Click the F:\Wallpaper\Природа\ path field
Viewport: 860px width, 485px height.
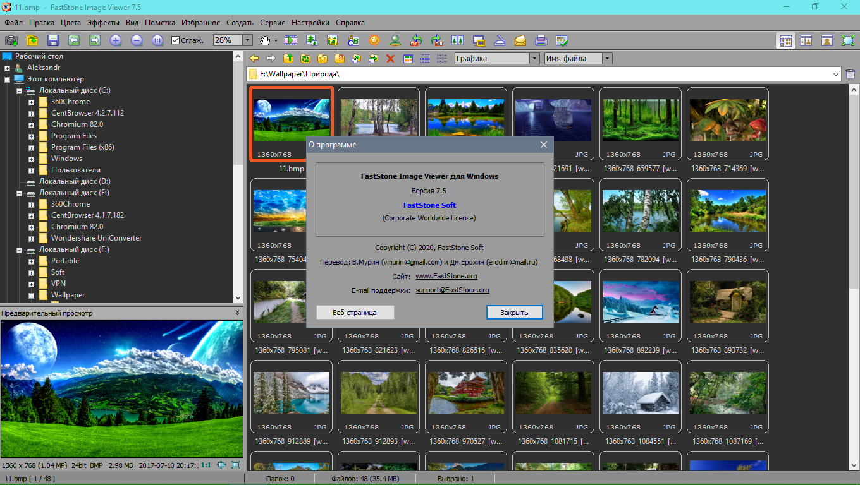coord(544,74)
